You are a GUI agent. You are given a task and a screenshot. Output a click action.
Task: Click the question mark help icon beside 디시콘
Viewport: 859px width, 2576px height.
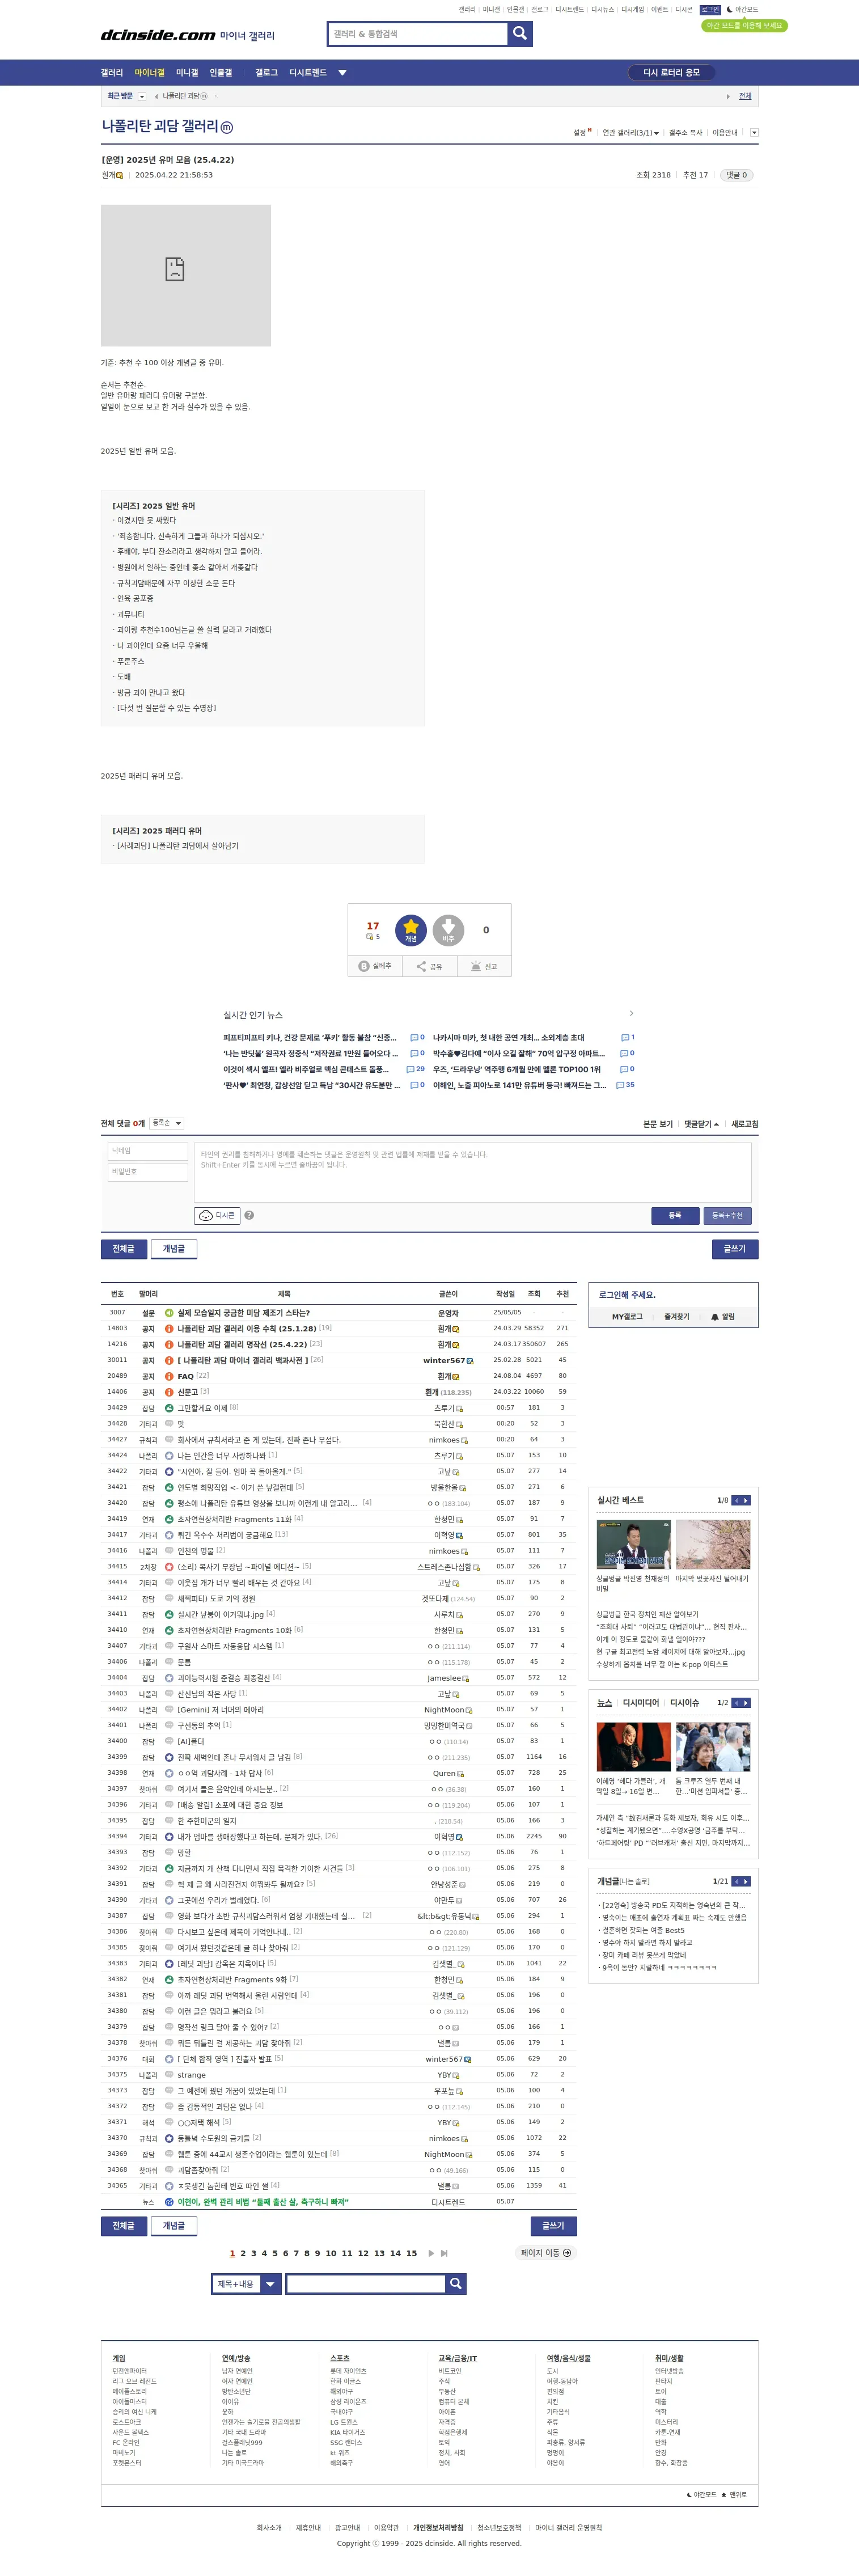249,1215
